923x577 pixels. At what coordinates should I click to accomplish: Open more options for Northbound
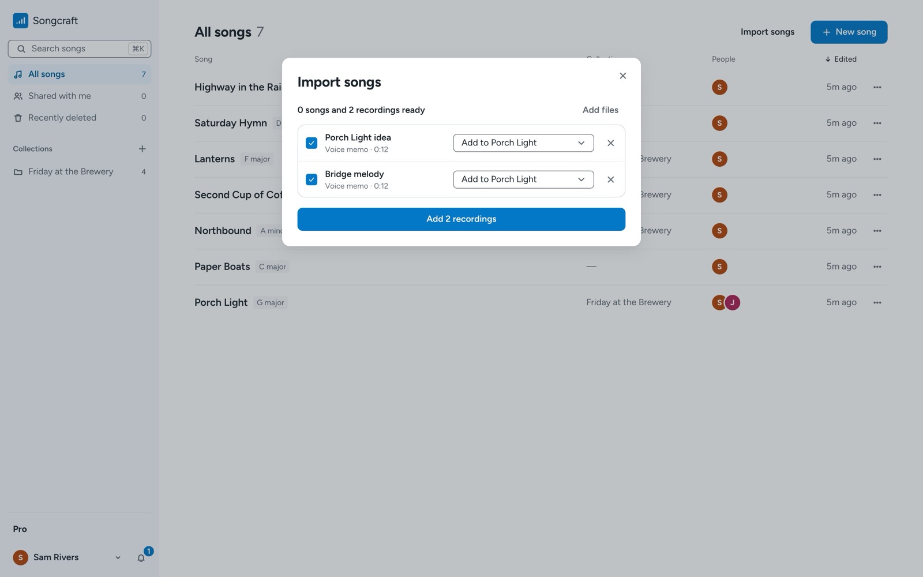tap(877, 231)
